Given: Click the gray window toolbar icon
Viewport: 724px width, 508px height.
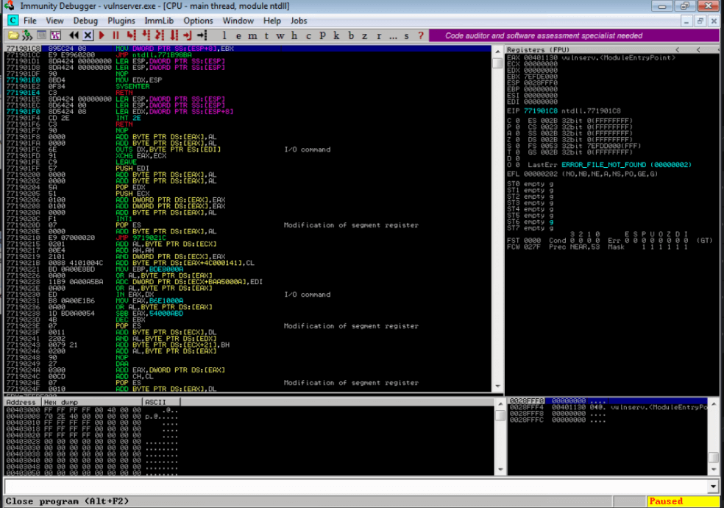Looking at the screenshot, I should coord(41,35).
